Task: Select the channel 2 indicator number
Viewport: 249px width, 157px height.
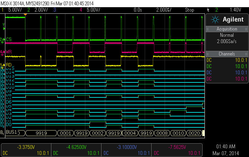Action: tap(28, 10)
